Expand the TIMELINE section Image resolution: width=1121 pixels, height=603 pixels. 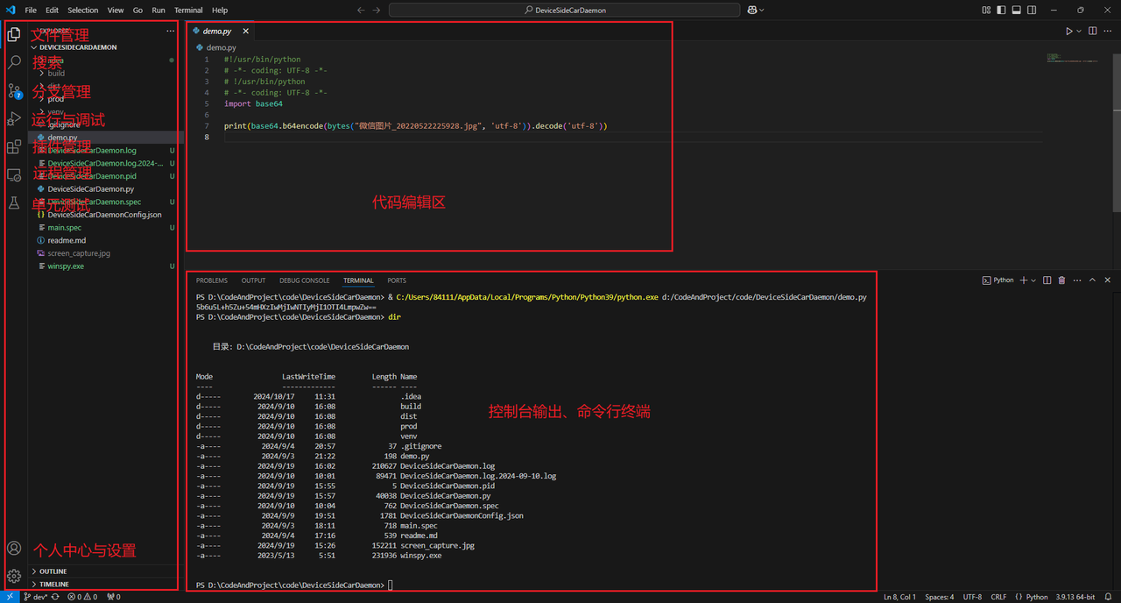(53, 584)
